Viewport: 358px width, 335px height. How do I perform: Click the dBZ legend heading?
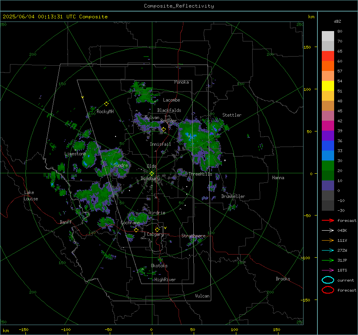[337, 22]
